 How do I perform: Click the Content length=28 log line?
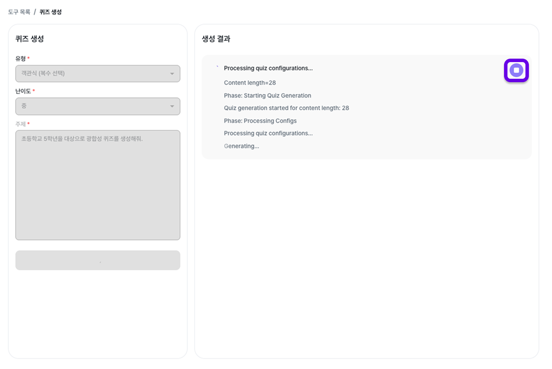pyautogui.click(x=250, y=83)
